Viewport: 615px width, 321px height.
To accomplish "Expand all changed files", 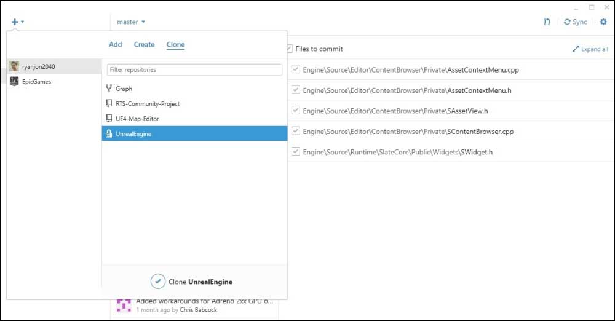I will (x=590, y=49).
